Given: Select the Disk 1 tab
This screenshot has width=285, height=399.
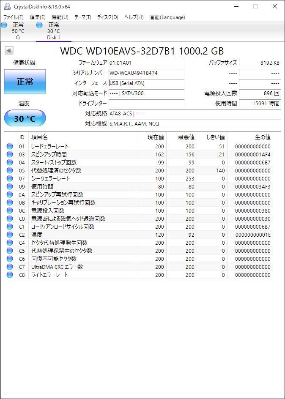Looking at the screenshot, I should pyautogui.click(x=53, y=31).
